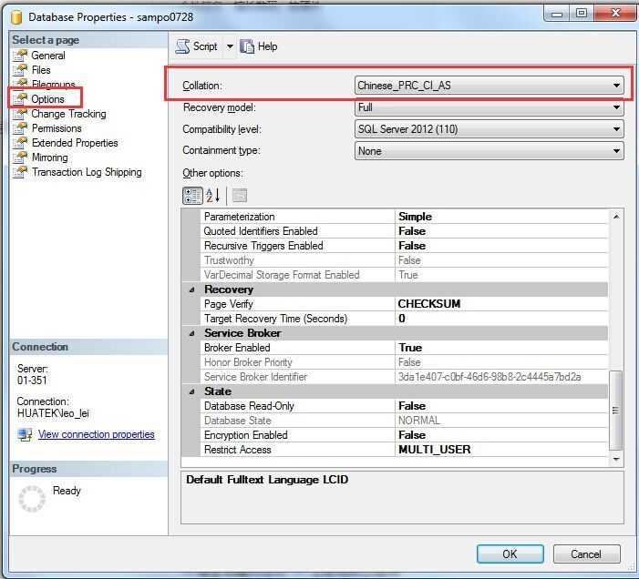Sort options alphabetically
This screenshot has height=579, width=639.
coord(213,196)
